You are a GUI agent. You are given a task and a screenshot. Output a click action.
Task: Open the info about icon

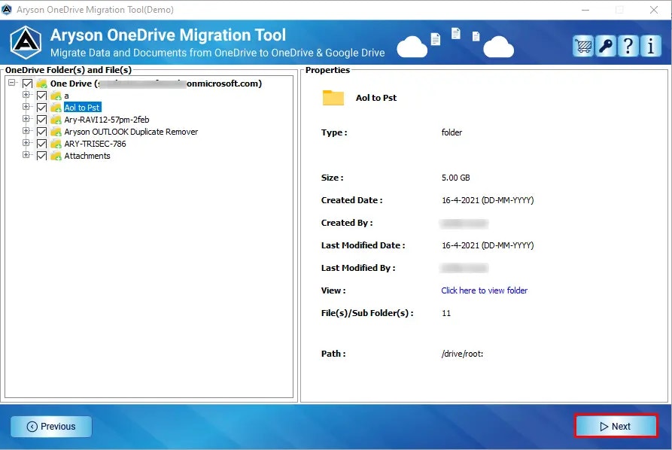click(651, 46)
